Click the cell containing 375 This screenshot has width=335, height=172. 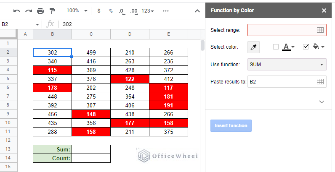point(168,132)
